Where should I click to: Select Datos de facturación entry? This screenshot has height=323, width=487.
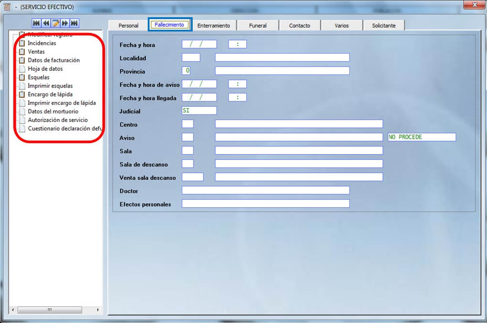54,60
